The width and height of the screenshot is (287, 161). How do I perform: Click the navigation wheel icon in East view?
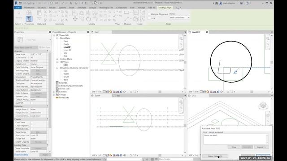(x=181, y=38)
